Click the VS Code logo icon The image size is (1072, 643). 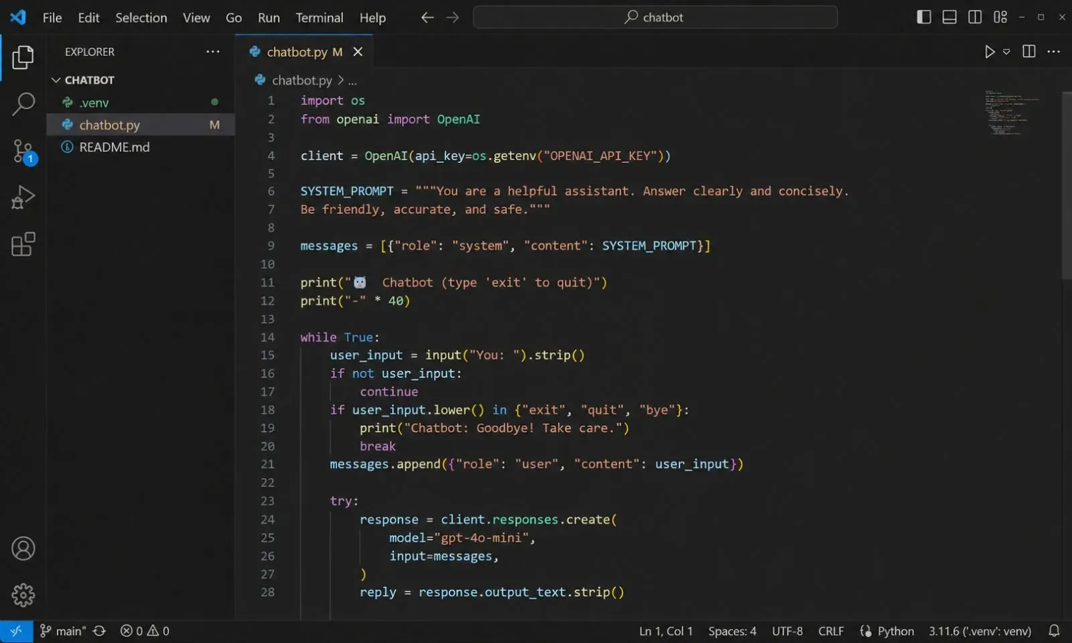pyautogui.click(x=18, y=17)
